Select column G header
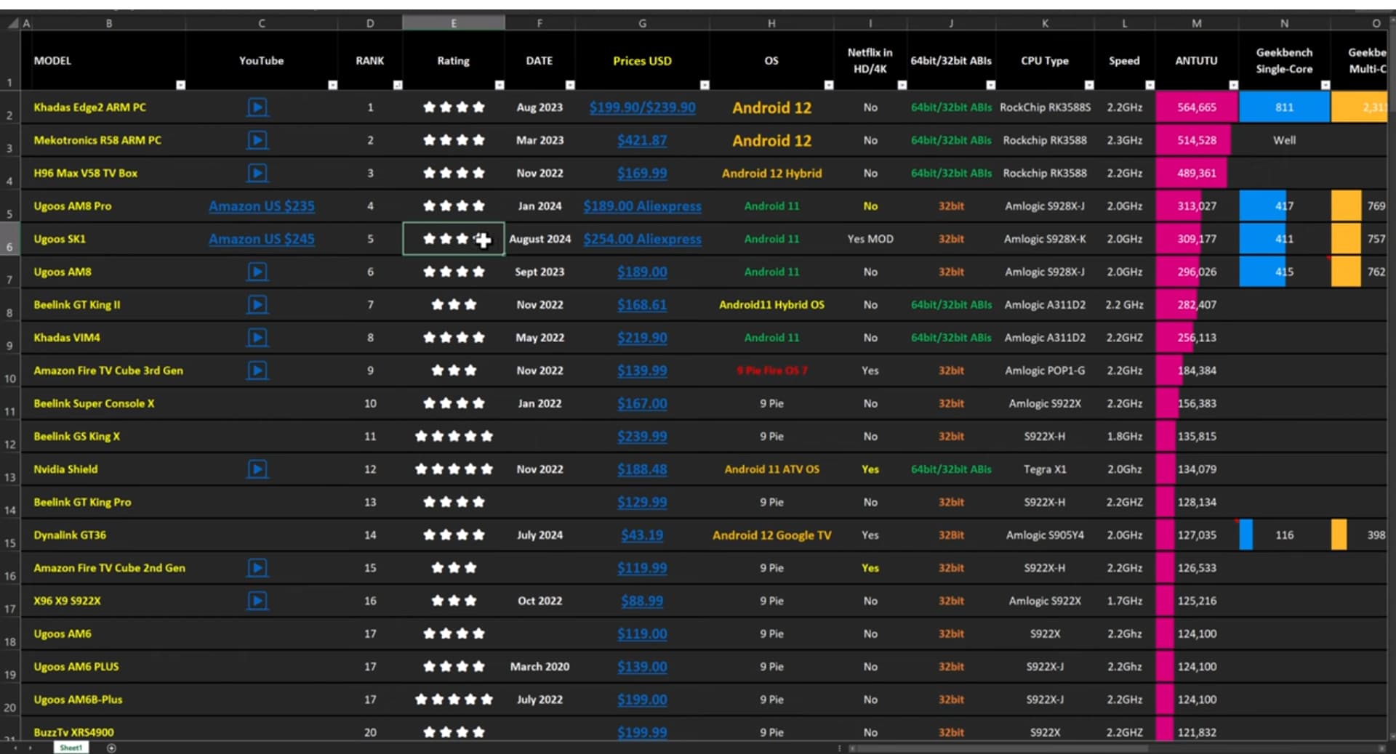 (642, 23)
